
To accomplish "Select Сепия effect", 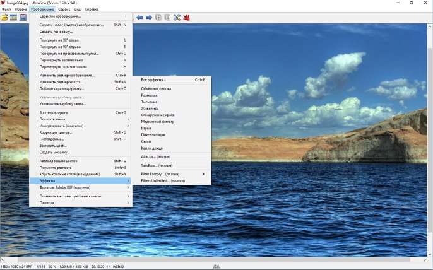I will tap(146, 141).
